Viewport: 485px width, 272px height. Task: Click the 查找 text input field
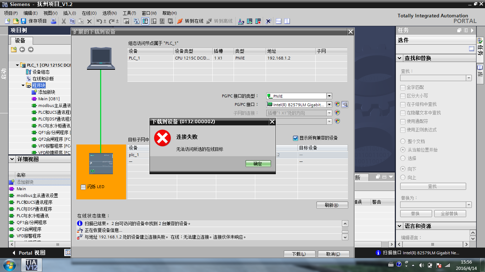click(433, 78)
